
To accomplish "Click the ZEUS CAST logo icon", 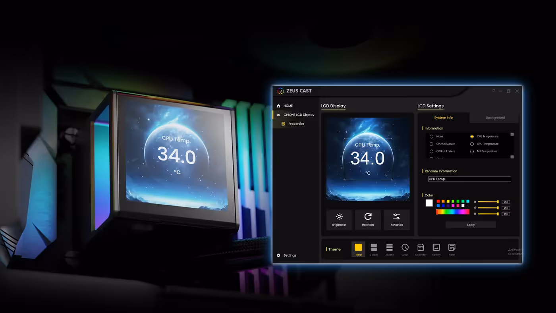I will 280,91.
